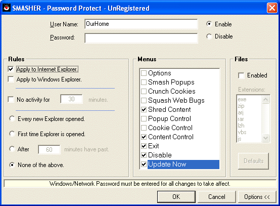280x206 pixels.
Task: Choose Every new Explorer opened option
Action: click(12, 119)
